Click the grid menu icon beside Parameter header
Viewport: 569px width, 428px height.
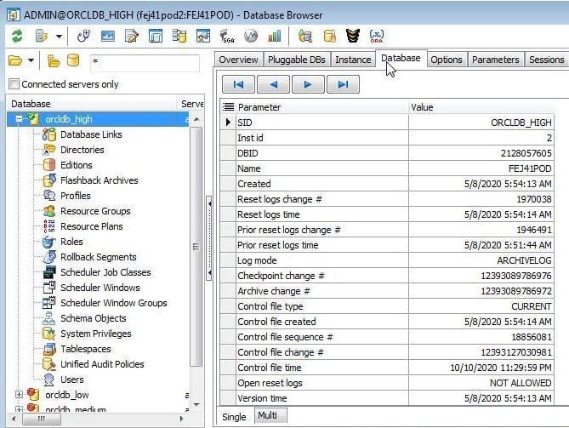click(228, 107)
